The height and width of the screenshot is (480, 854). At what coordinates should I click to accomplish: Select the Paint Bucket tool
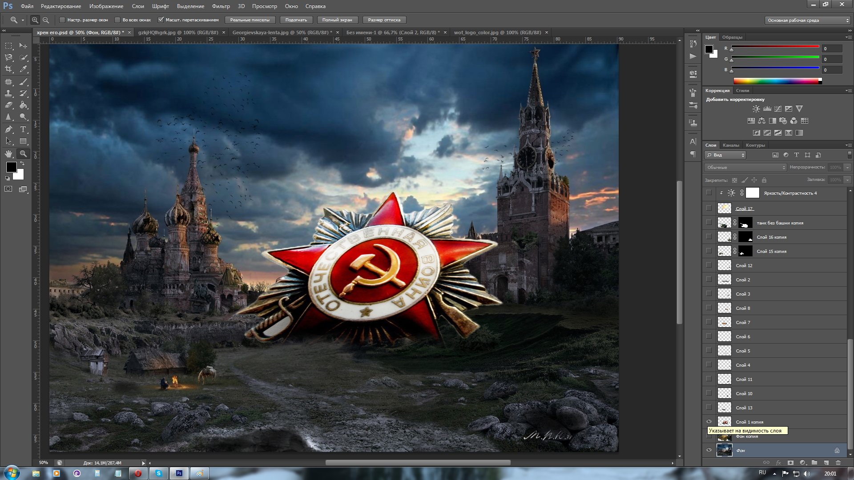tap(23, 105)
